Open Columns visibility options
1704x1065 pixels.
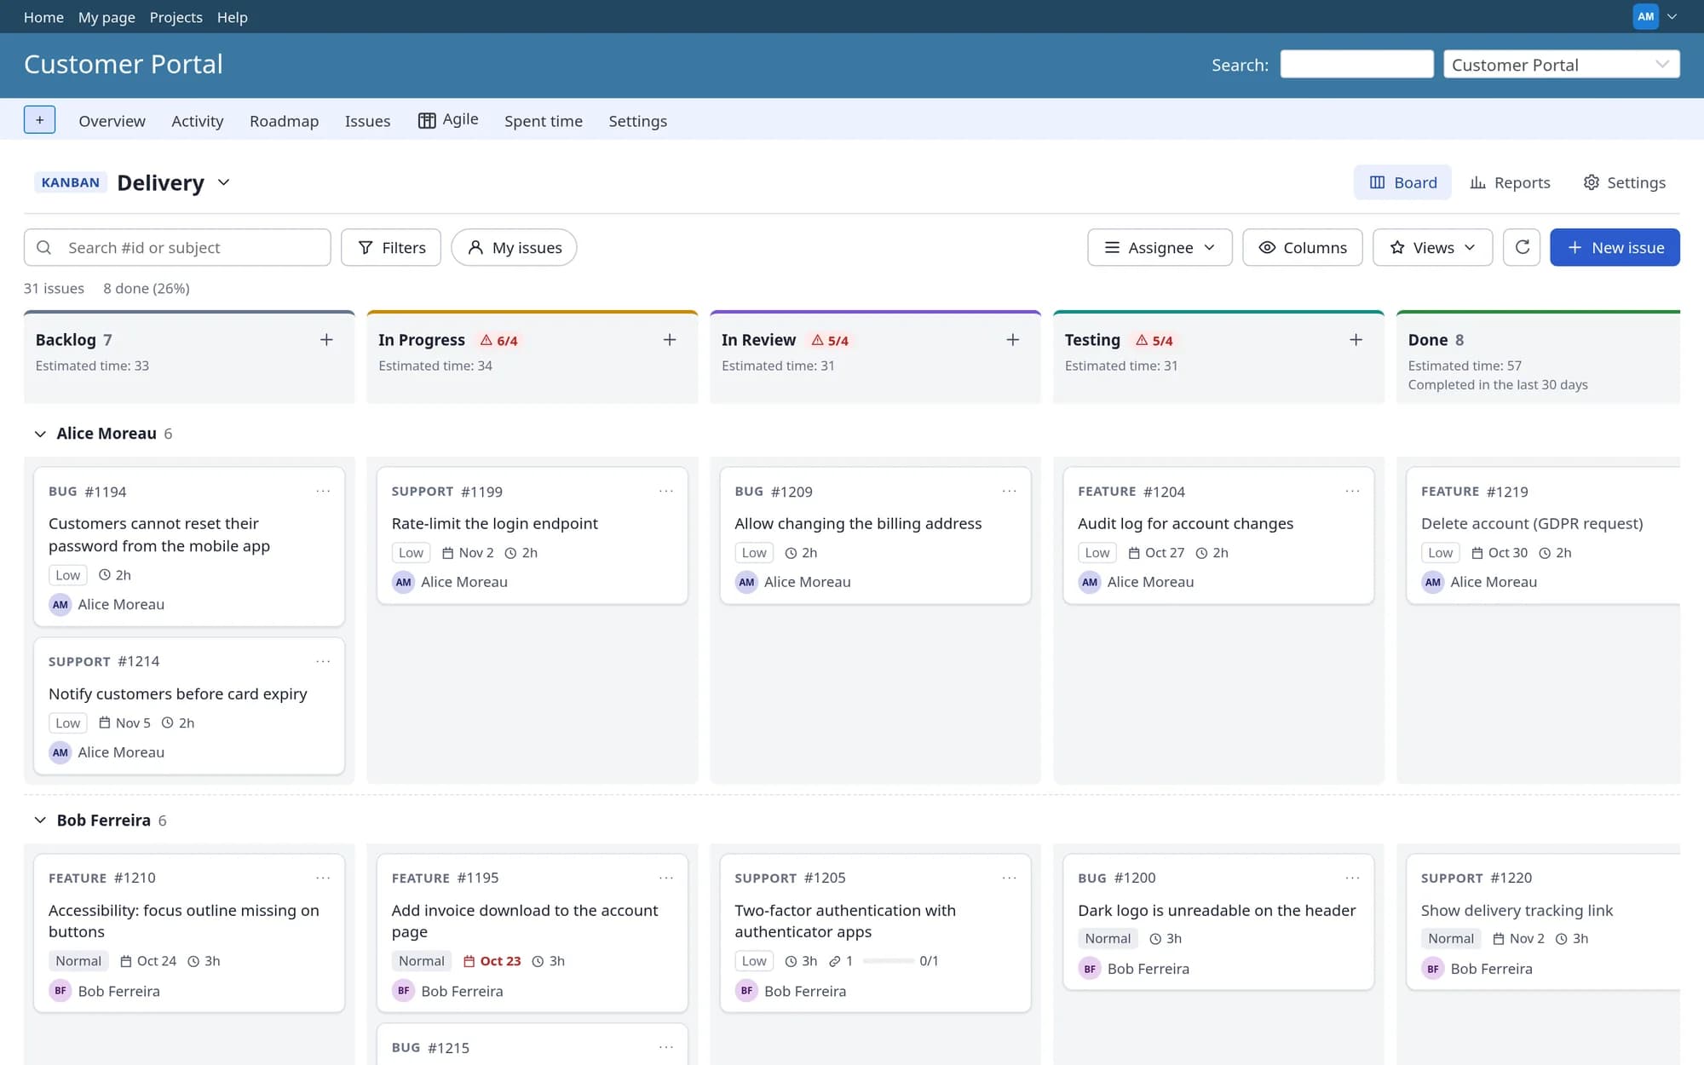1303,247
